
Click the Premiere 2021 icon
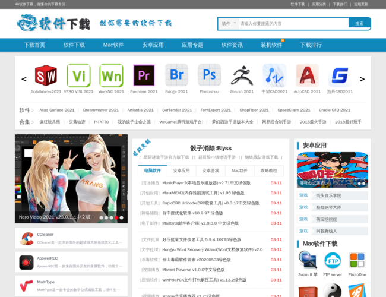point(144,76)
